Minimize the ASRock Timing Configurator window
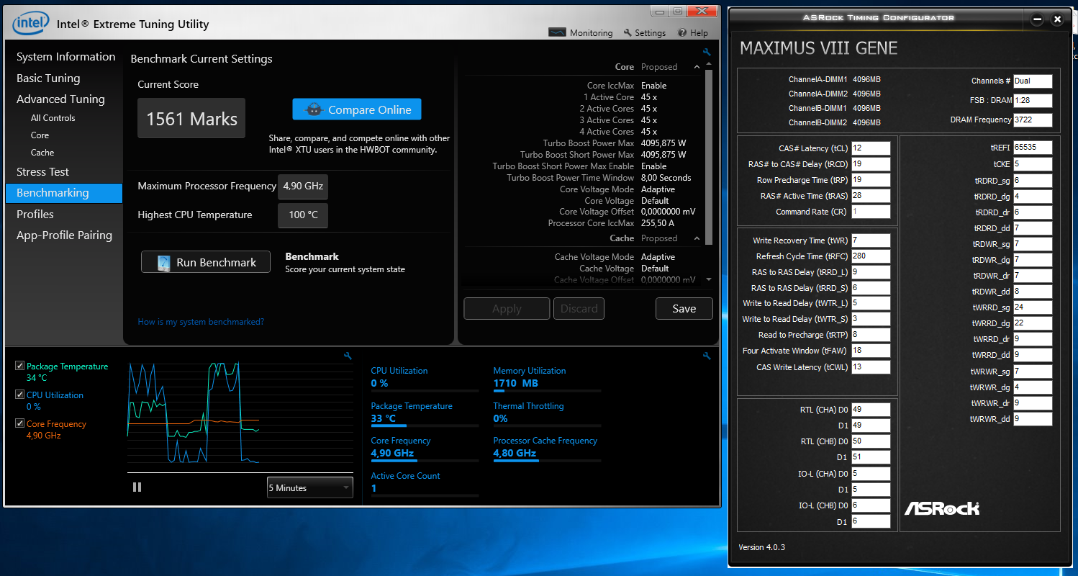Viewport: 1078px width, 576px height. [1037, 19]
